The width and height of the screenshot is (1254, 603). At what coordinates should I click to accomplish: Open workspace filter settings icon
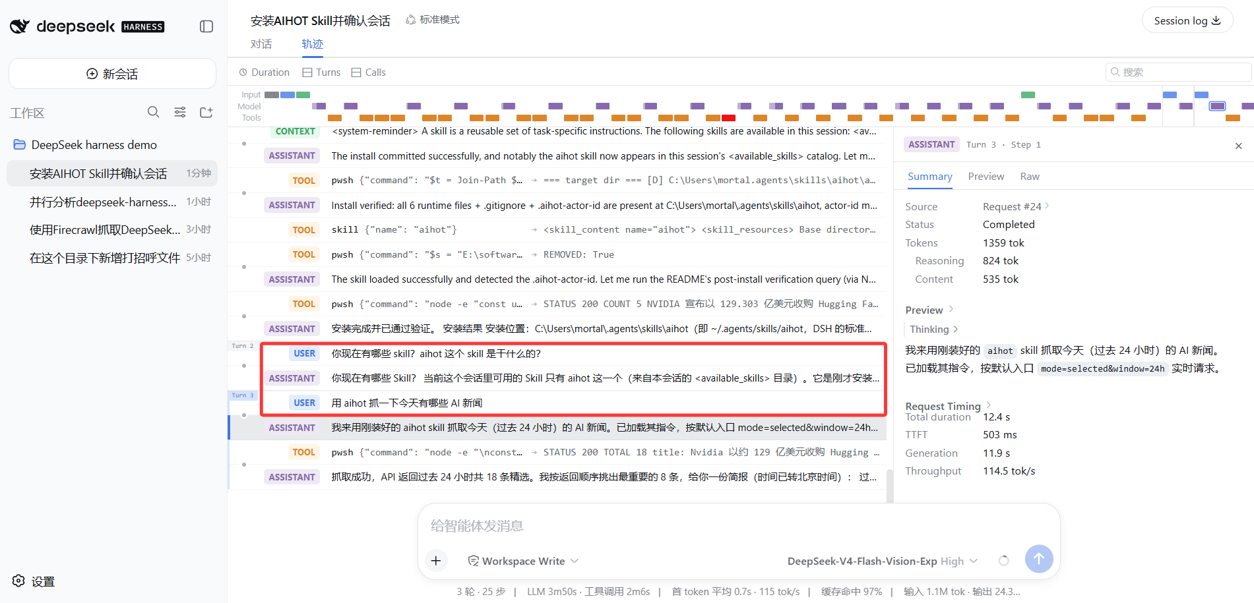180,112
